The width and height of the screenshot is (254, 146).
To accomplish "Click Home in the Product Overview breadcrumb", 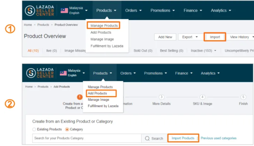I will click(x=28, y=25).
